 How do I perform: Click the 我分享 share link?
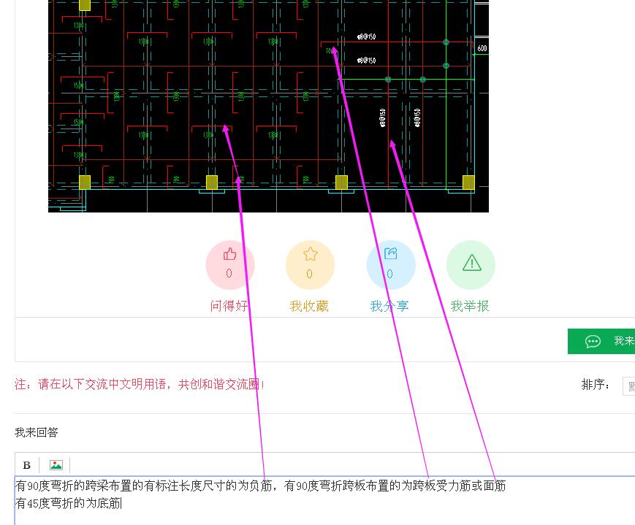[390, 305]
